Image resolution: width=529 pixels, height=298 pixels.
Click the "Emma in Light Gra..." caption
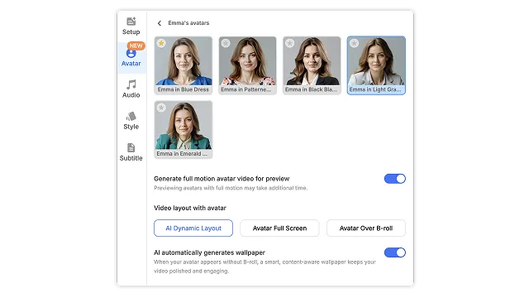tap(375, 89)
